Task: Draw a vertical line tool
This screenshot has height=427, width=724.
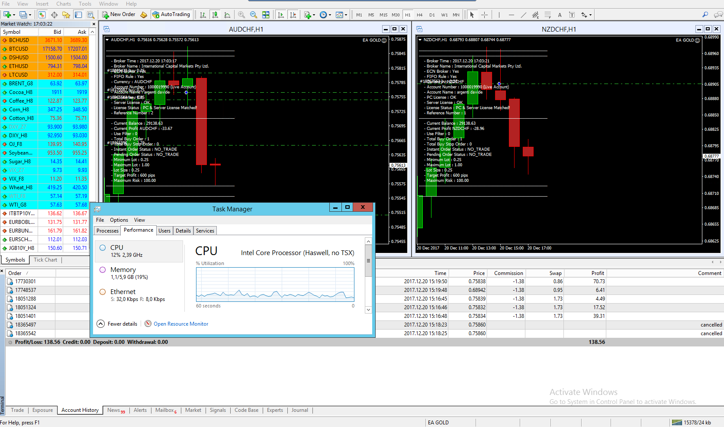Action: click(x=499, y=15)
